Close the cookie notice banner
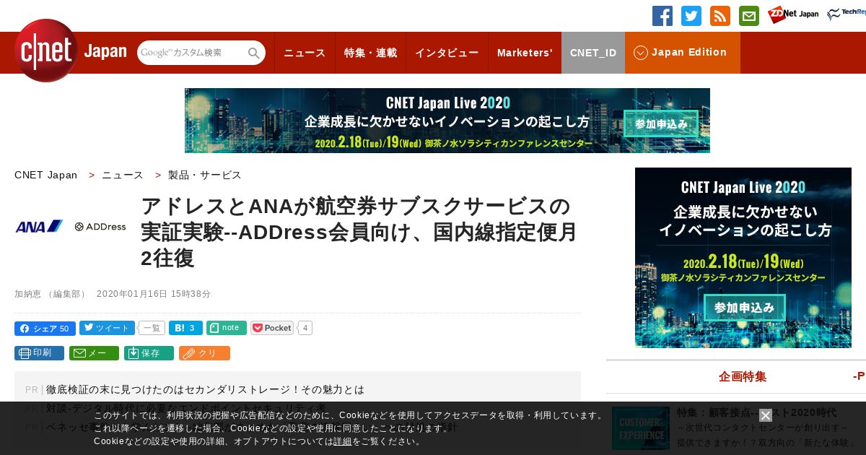 coord(766,415)
